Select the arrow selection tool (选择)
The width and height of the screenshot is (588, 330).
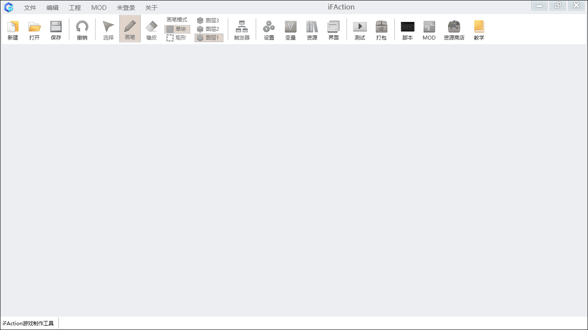tap(108, 30)
